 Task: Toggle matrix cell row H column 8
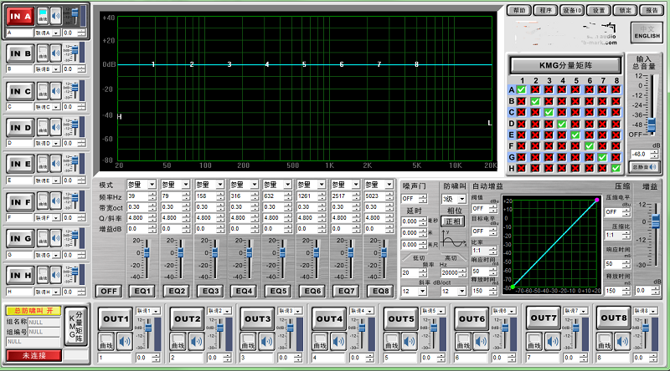[x=616, y=168]
